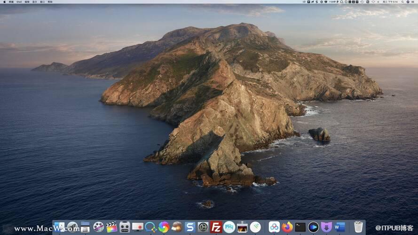Open the Permute robot-face icon in dock
Image resolution: width=418 pixels, height=235 pixels.
pyautogui.click(x=125, y=227)
